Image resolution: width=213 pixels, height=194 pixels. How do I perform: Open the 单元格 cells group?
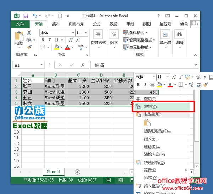click(165, 39)
